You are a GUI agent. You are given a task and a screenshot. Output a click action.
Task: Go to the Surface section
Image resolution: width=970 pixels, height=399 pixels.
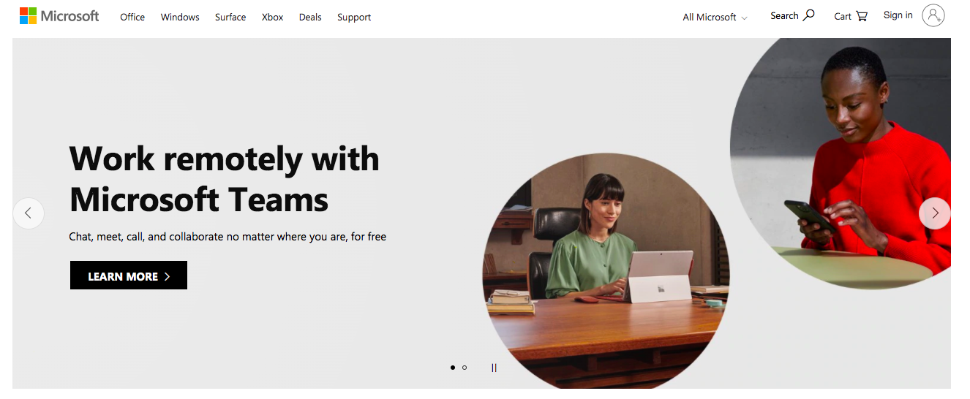[230, 17]
